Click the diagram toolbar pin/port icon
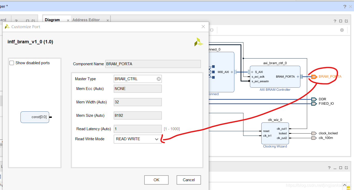354x190 pixels. click(x=212, y=30)
